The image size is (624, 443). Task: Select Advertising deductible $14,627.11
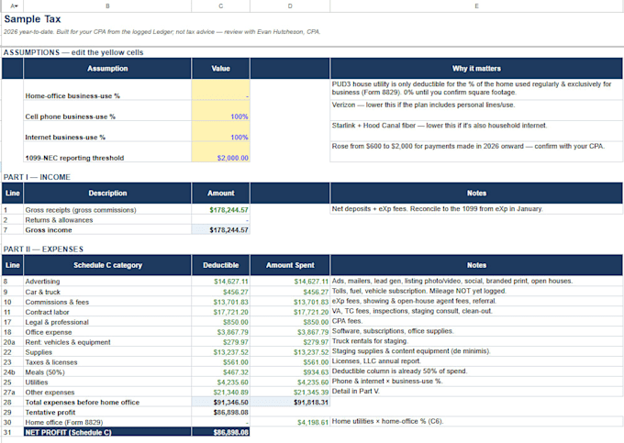[x=221, y=282]
